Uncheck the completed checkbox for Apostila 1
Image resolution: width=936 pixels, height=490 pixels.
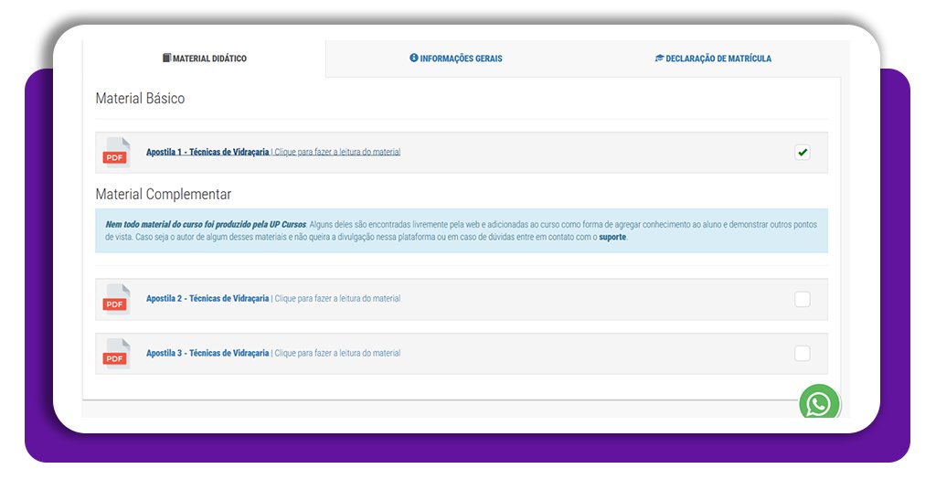tap(802, 153)
